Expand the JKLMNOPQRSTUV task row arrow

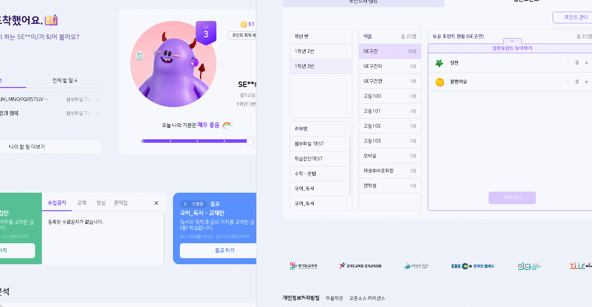point(98,100)
